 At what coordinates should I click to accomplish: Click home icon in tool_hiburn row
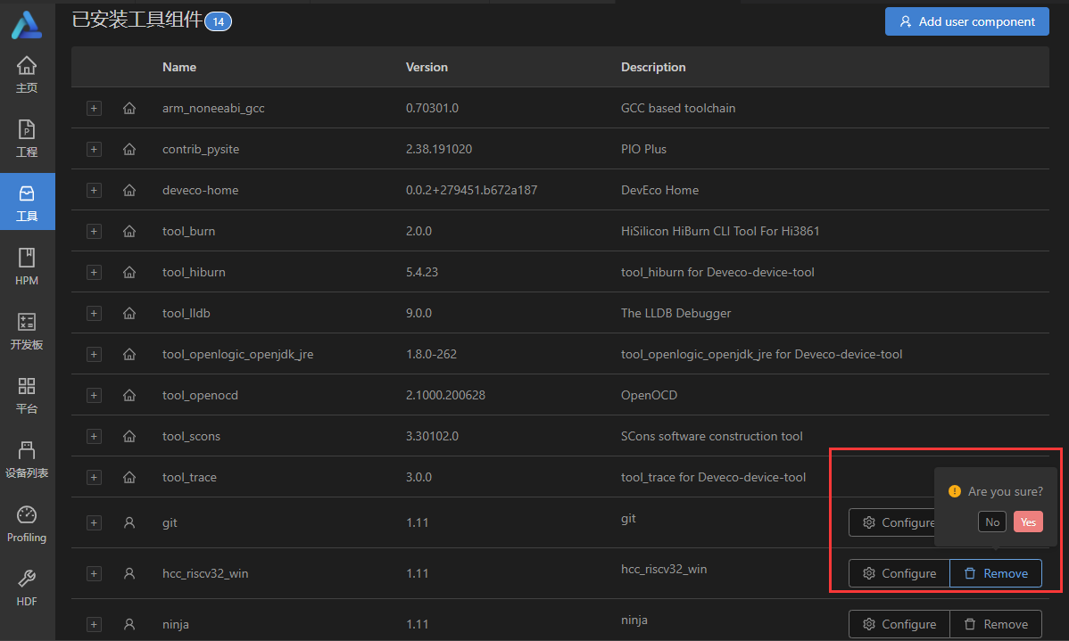coord(128,272)
